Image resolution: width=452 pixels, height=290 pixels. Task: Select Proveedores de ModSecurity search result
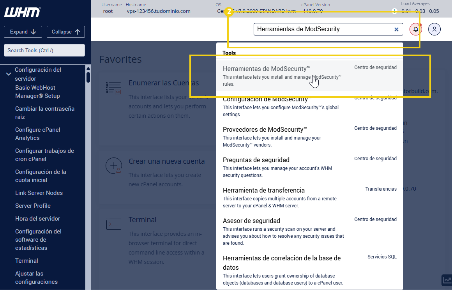310,137
